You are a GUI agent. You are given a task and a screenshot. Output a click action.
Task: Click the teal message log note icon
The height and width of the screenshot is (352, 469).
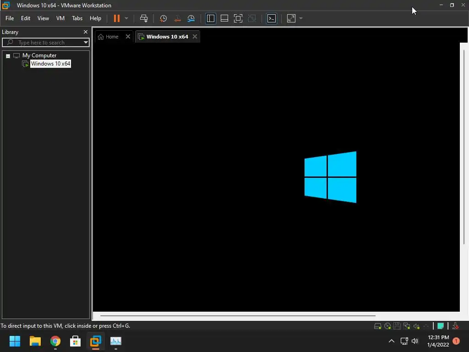pyautogui.click(x=441, y=326)
